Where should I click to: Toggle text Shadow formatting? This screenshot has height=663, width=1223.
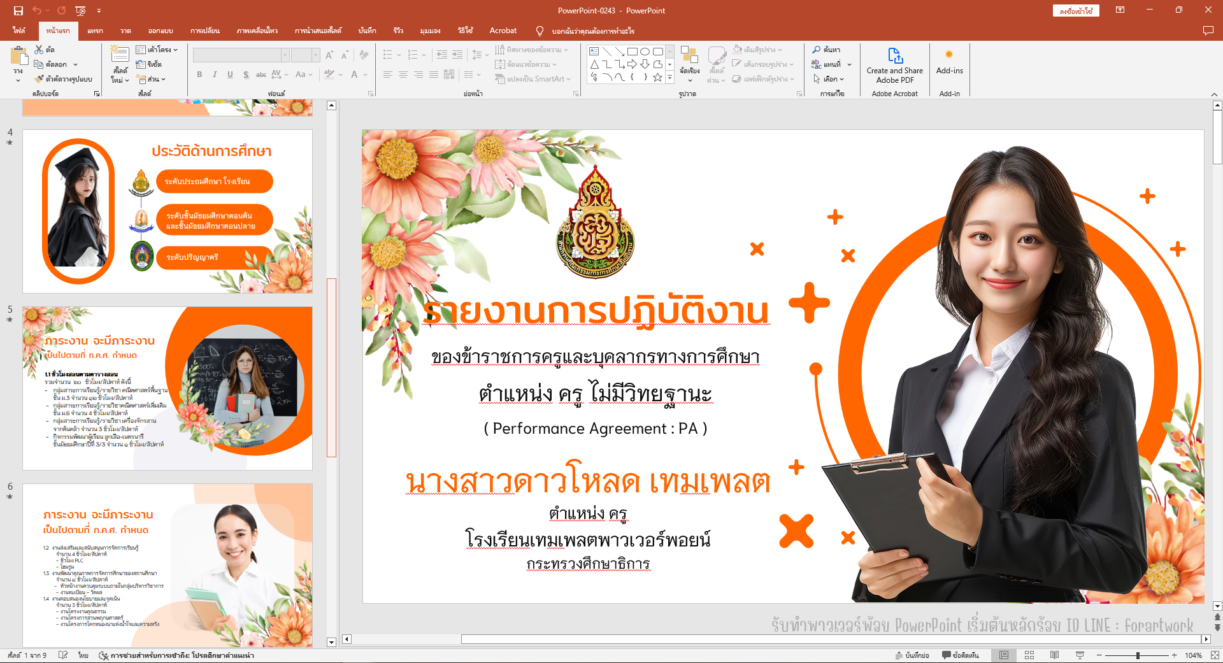[x=246, y=75]
